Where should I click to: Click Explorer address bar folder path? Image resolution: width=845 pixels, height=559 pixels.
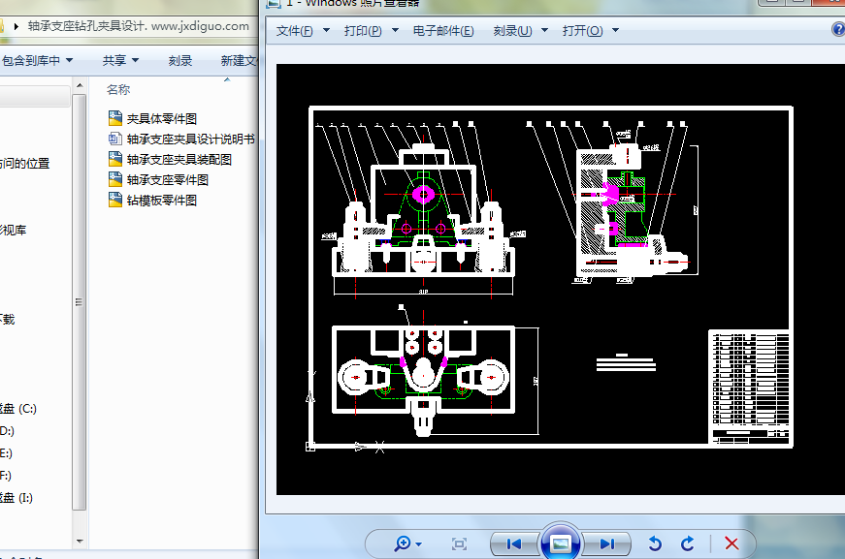pyautogui.click(x=139, y=26)
